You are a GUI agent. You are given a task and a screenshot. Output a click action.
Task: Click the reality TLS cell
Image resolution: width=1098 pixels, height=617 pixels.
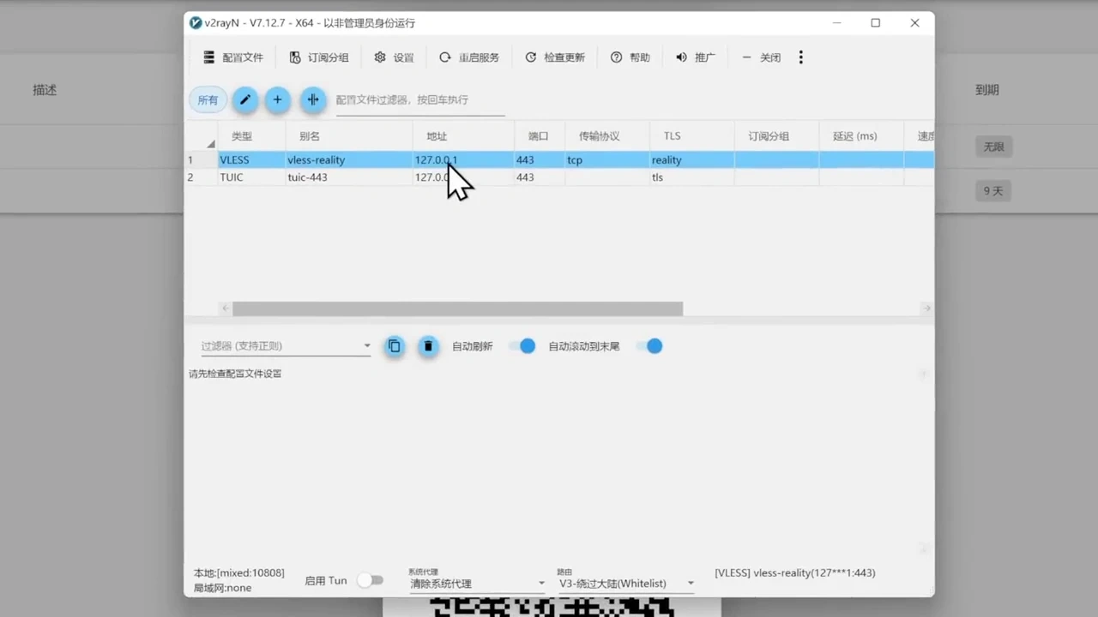point(692,160)
